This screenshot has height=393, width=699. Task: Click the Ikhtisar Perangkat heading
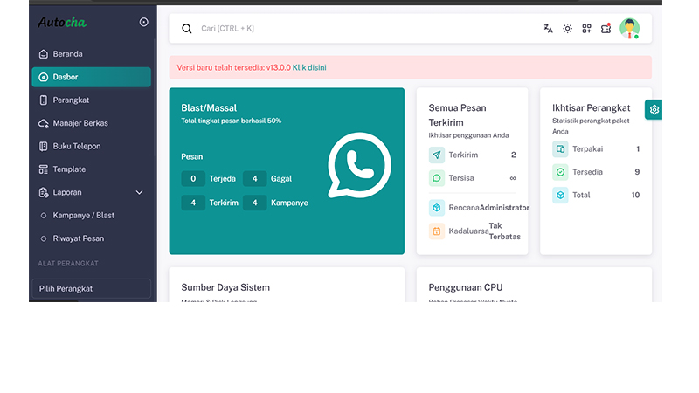(x=592, y=107)
